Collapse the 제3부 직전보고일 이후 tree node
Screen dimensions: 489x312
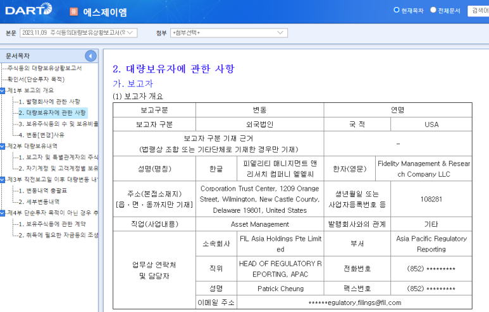coord(3,179)
